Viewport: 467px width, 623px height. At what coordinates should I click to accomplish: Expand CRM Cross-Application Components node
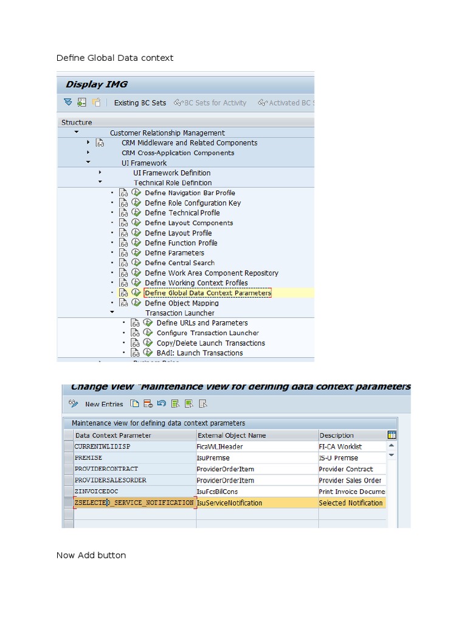tap(88, 152)
